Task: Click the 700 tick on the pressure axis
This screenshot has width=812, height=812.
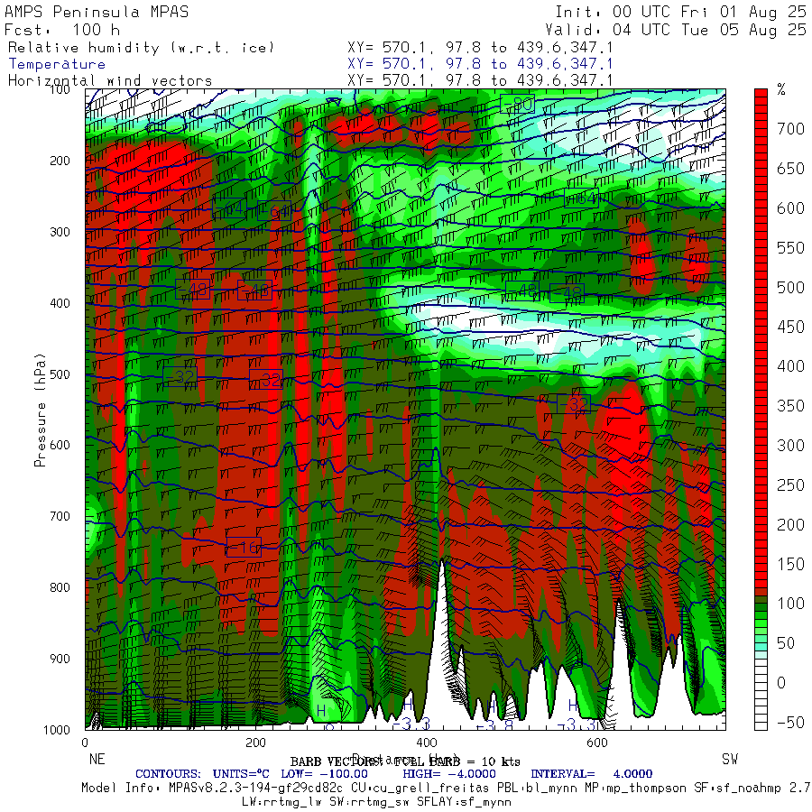Action: 60,516
